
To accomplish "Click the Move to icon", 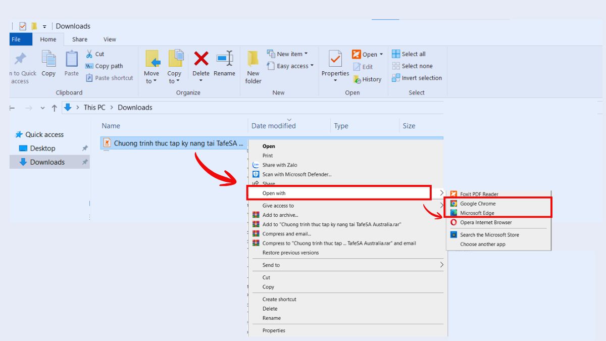I will point(152,59).
